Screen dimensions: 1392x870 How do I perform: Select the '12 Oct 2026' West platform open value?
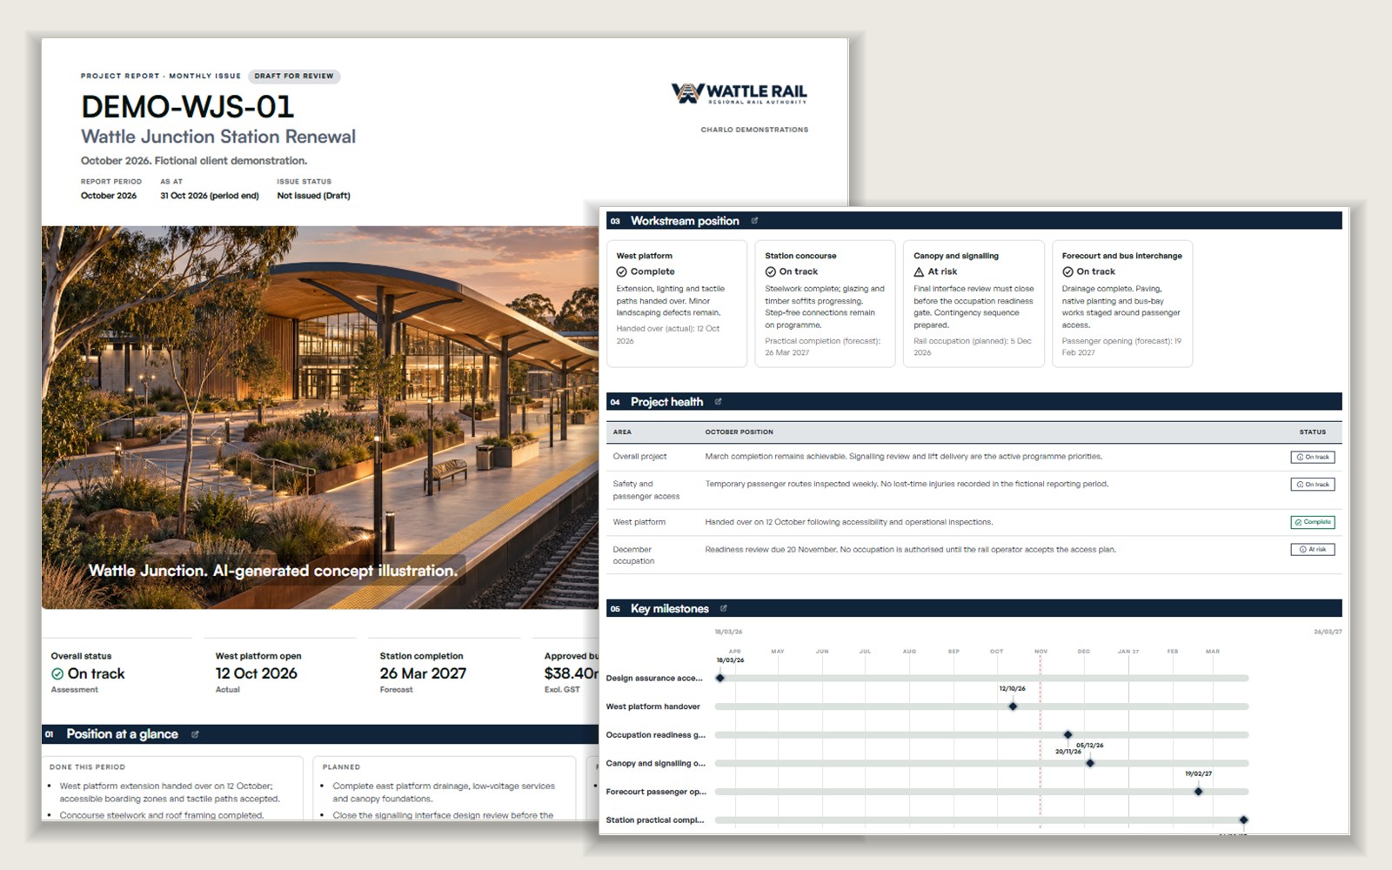(257, 673)
